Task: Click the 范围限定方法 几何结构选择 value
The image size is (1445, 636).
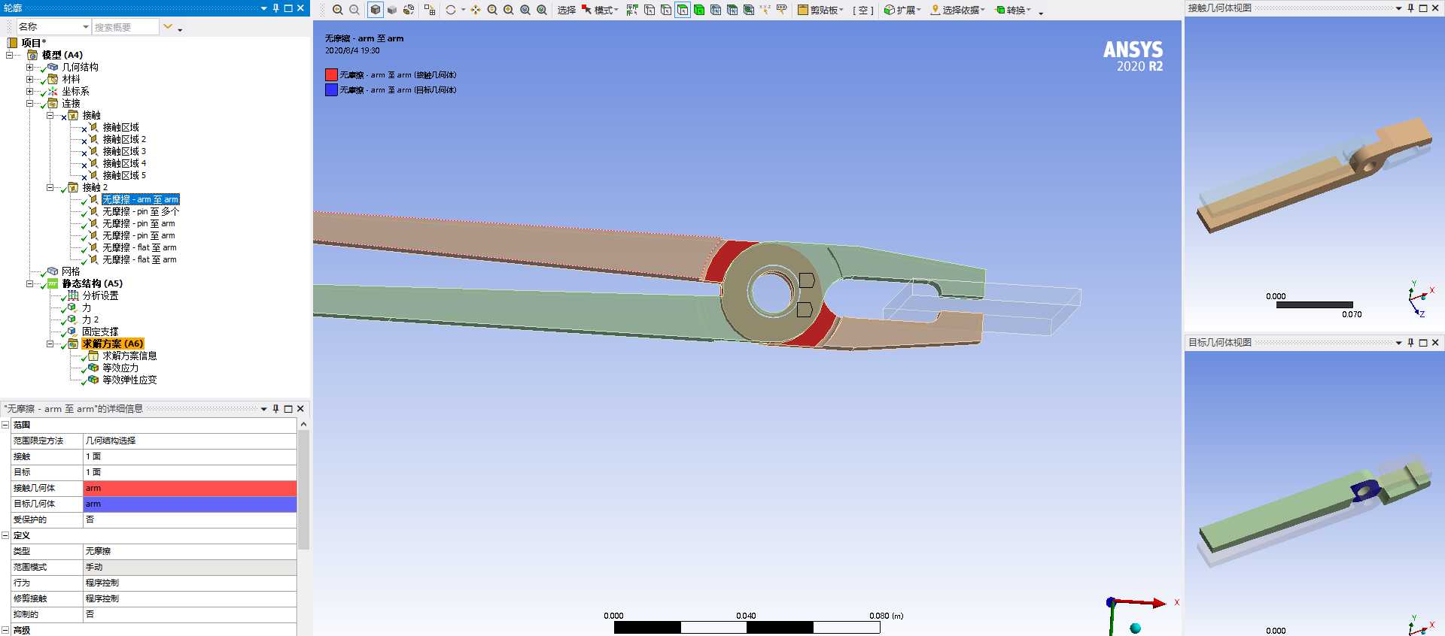Action: 190,441
